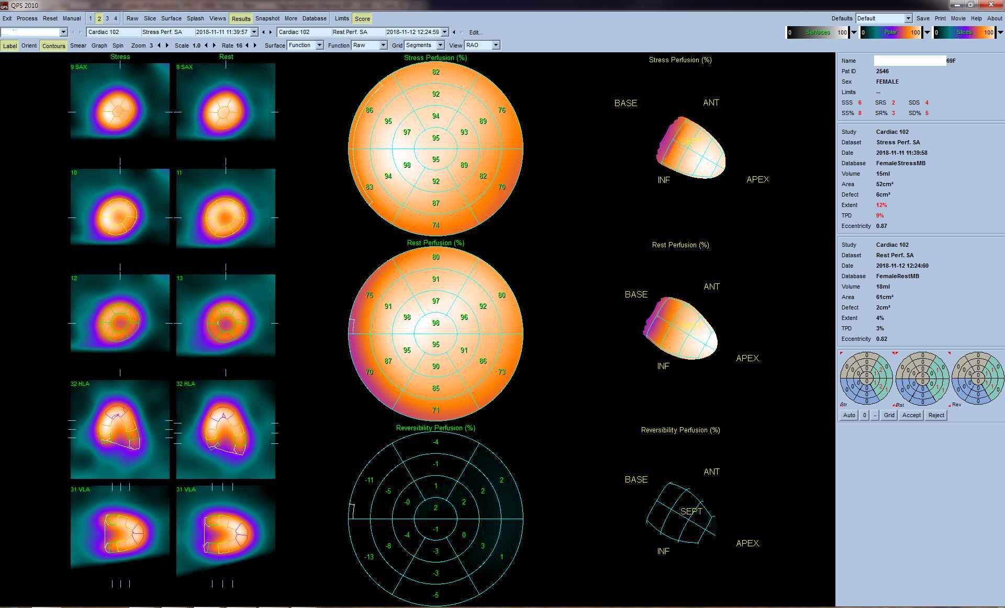Screen dimensions: 1005x608
Task: Toggle the Limits button
Action: click(x=342, y=19)
